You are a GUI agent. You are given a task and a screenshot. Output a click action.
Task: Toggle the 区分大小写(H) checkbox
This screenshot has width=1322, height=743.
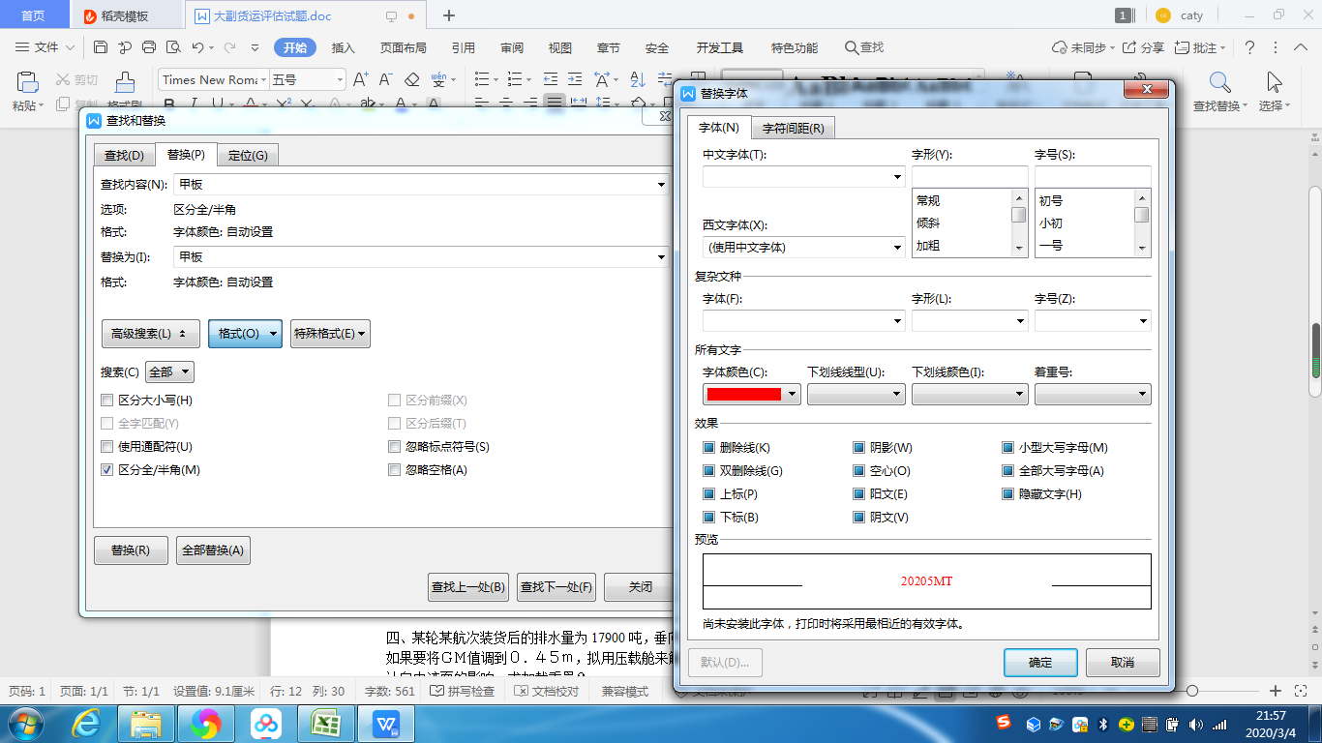point(107,401)
